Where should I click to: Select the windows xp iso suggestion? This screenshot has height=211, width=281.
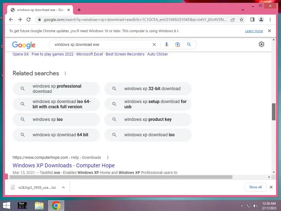pyautogui.click(x=56, y=120)
